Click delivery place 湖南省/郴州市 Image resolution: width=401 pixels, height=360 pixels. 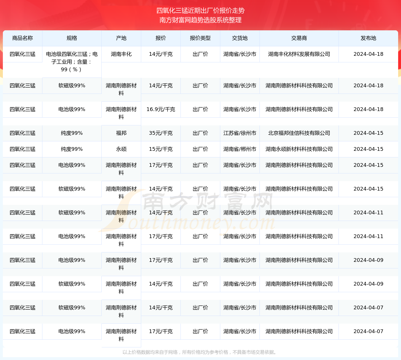240,149
